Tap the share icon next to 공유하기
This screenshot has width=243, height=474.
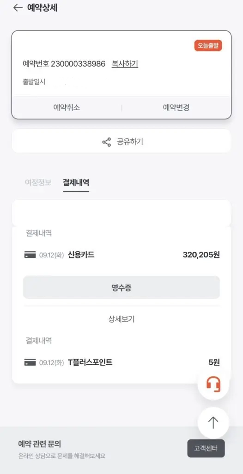(106, 142)
